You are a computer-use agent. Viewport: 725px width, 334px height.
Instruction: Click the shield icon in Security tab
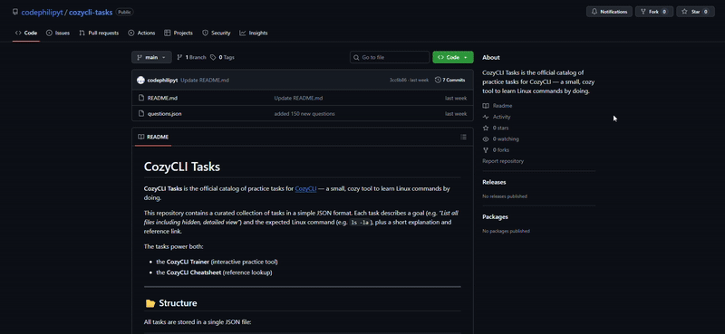pyautogui.click(x=205, y=33)
